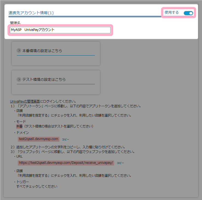Click the chevron icon beside テスト環境の設定
Image resolution: width=202 pixels, height=200 pixels.
click(x=19, y=79)
